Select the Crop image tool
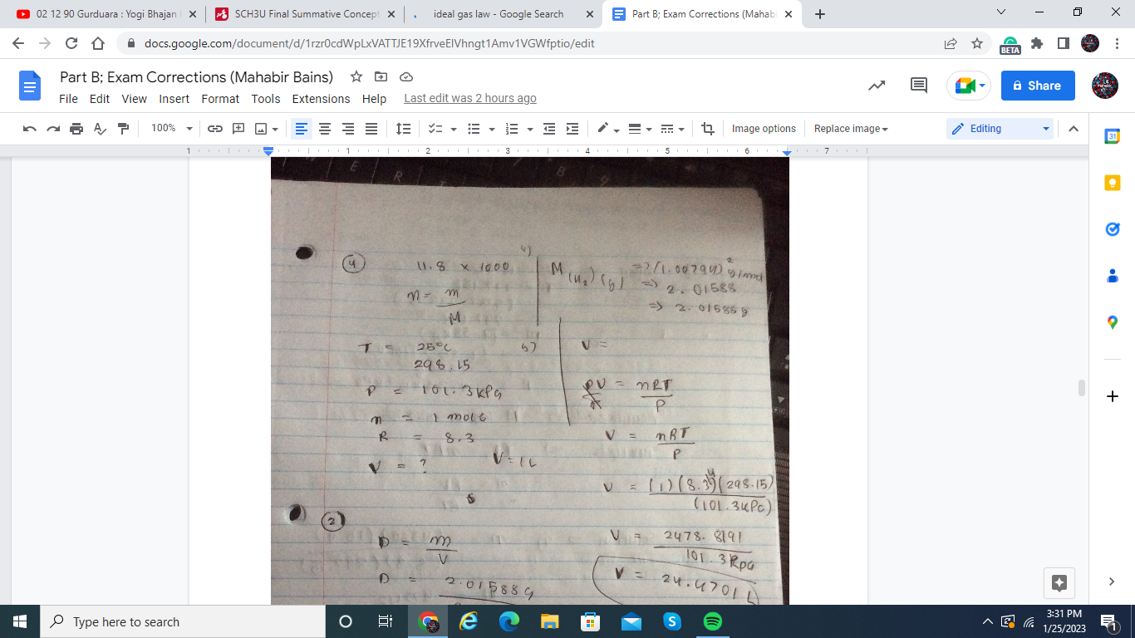This screenshot has height=638, width=1135. pyautogui.click(x=707, y=129)
